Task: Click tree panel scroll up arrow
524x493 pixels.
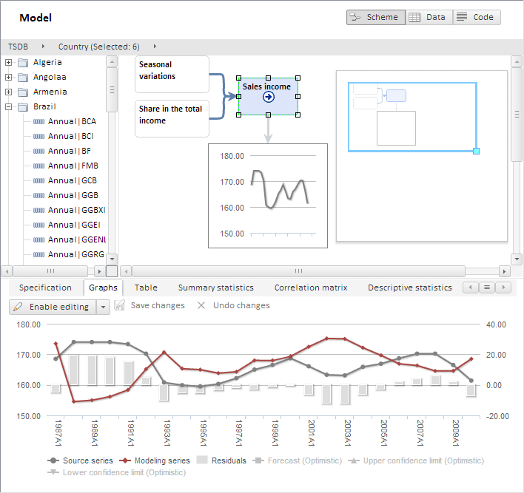Action: 112,62
